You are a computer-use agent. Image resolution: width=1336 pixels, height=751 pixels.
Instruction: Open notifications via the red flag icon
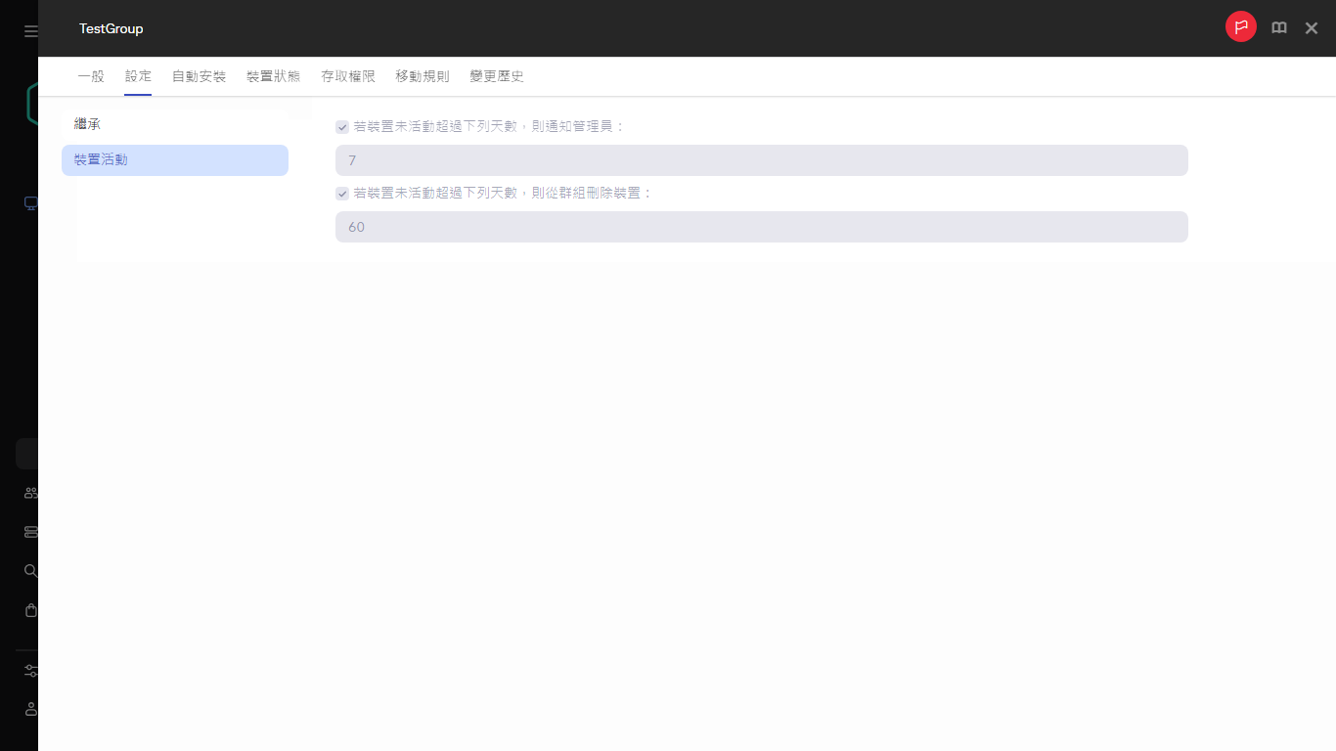click(x=1240, y=26)
